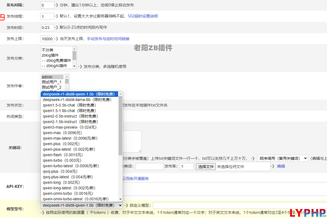Select qwen-omni-turbo（0.0016元）model option
Viewport: 327px width, 218px height.
coord(80,193)
